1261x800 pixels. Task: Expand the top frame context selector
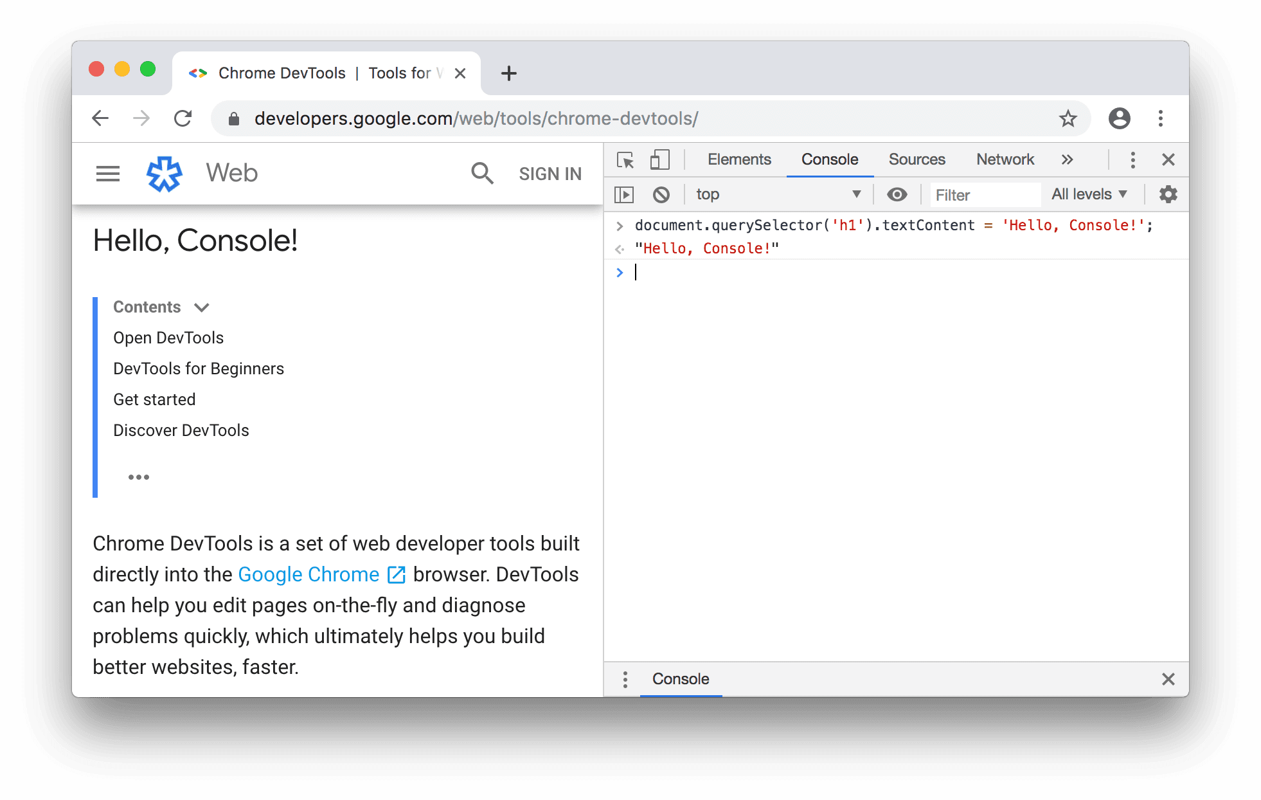point(855,194)
